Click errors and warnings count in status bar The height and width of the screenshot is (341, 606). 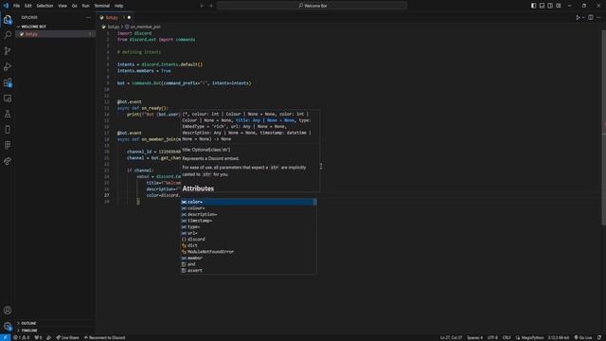click(22, 337)
